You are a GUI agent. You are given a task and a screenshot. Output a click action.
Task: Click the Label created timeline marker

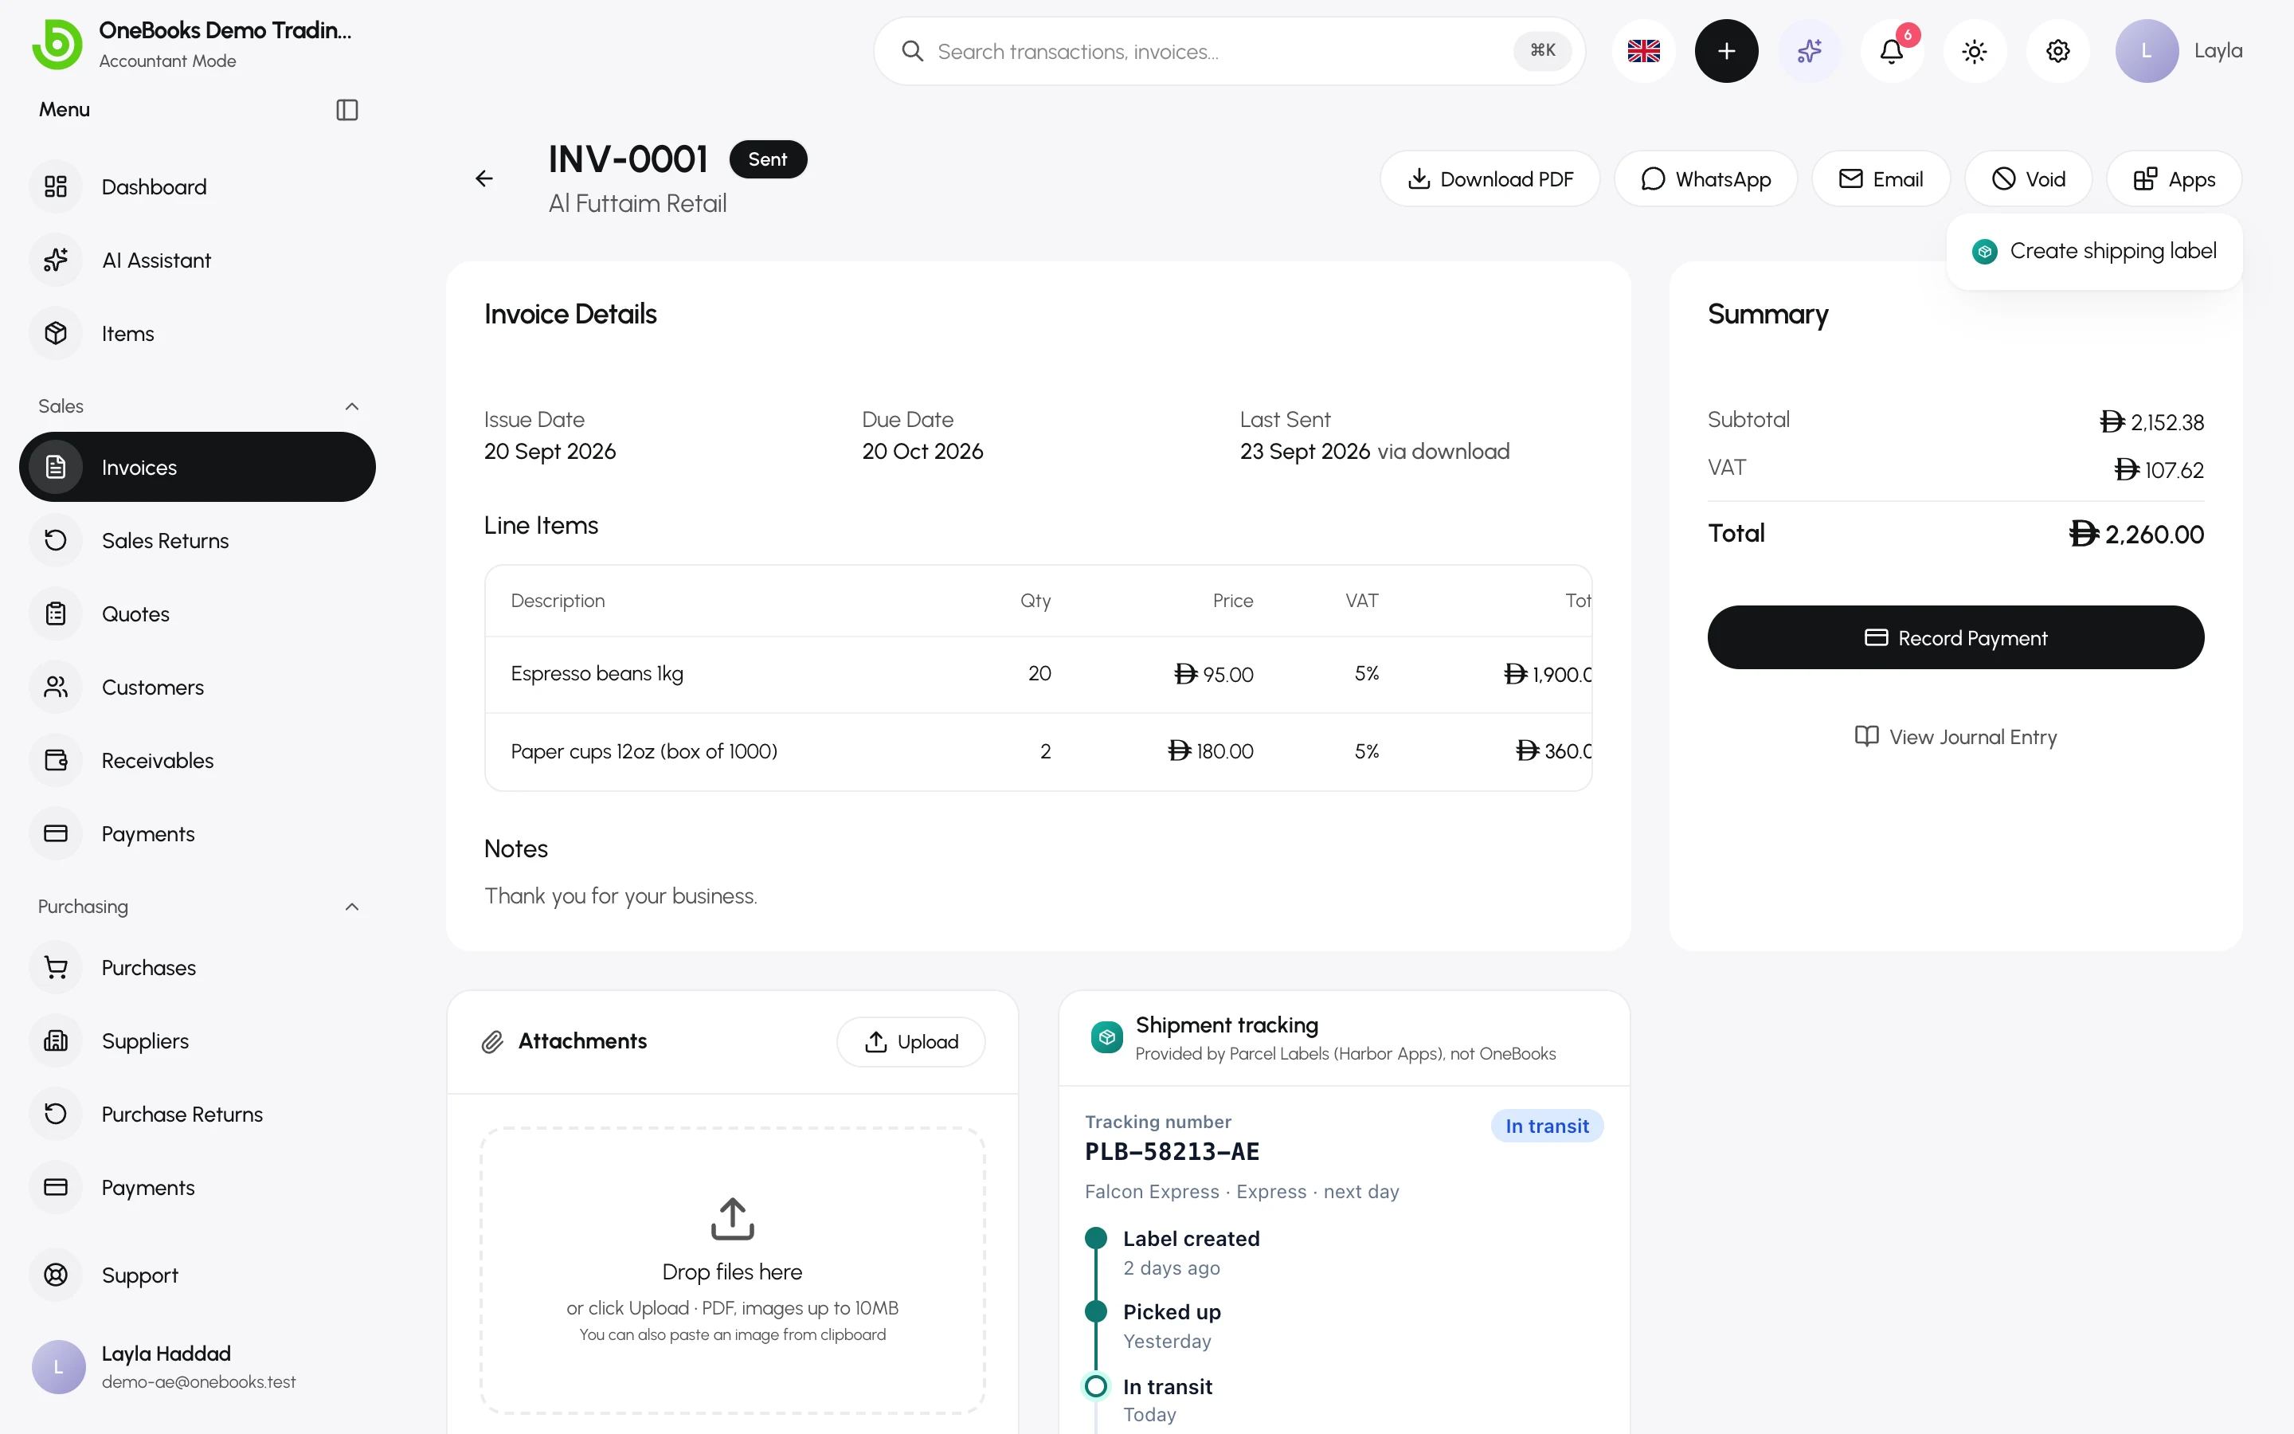click(x=1096, y=1238)
